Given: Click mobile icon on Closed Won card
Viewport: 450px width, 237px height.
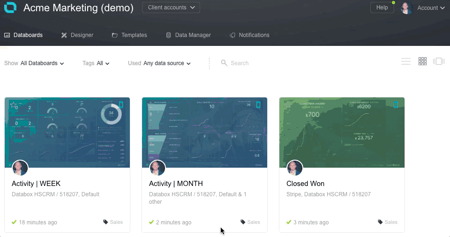Looking at the screenshot, I should [395, 105].
